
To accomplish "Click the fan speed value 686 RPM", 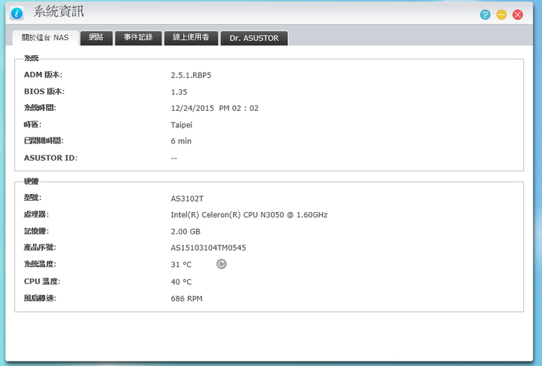I will coord(187,298).
